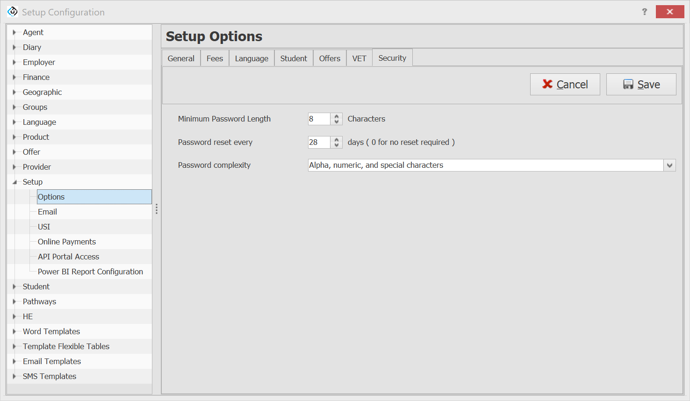
Task: Open the Password complexity dropdown
Action: tap(669, 165)
